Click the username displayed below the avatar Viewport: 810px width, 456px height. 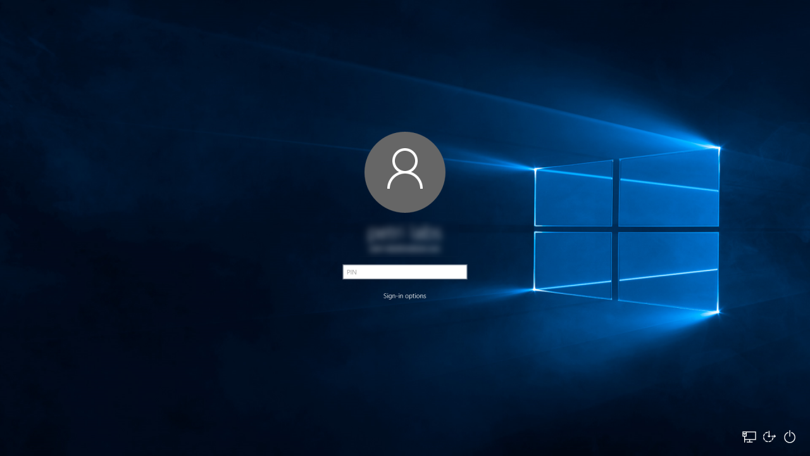pyautogui.click(x=405, y=232)
